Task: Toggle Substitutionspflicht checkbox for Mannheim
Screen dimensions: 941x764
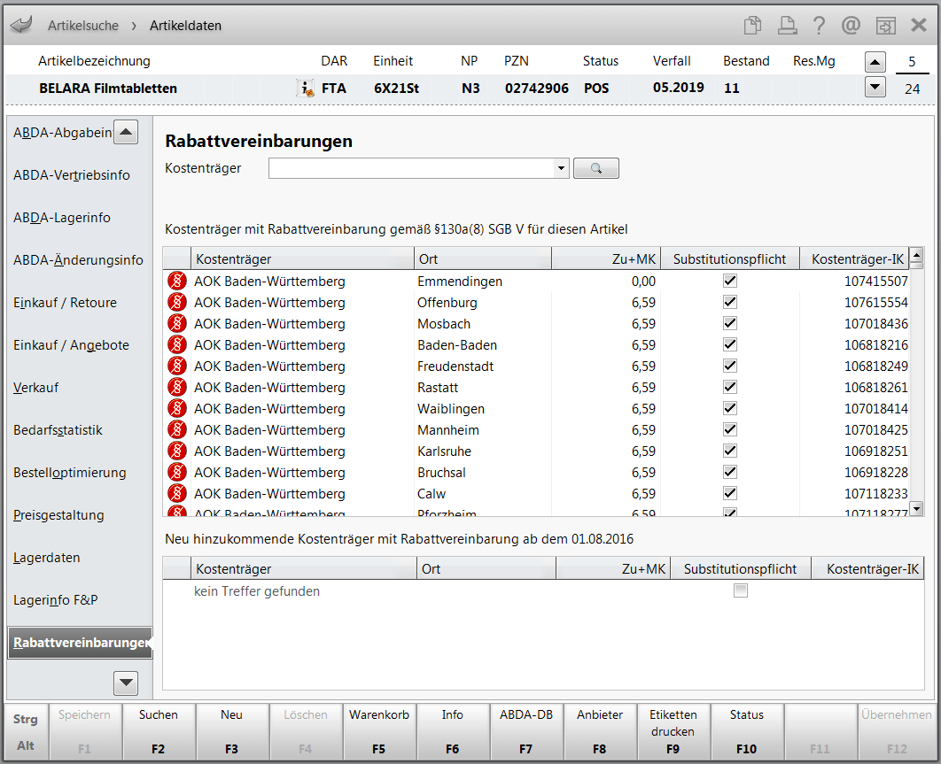Action: (730, 430)
